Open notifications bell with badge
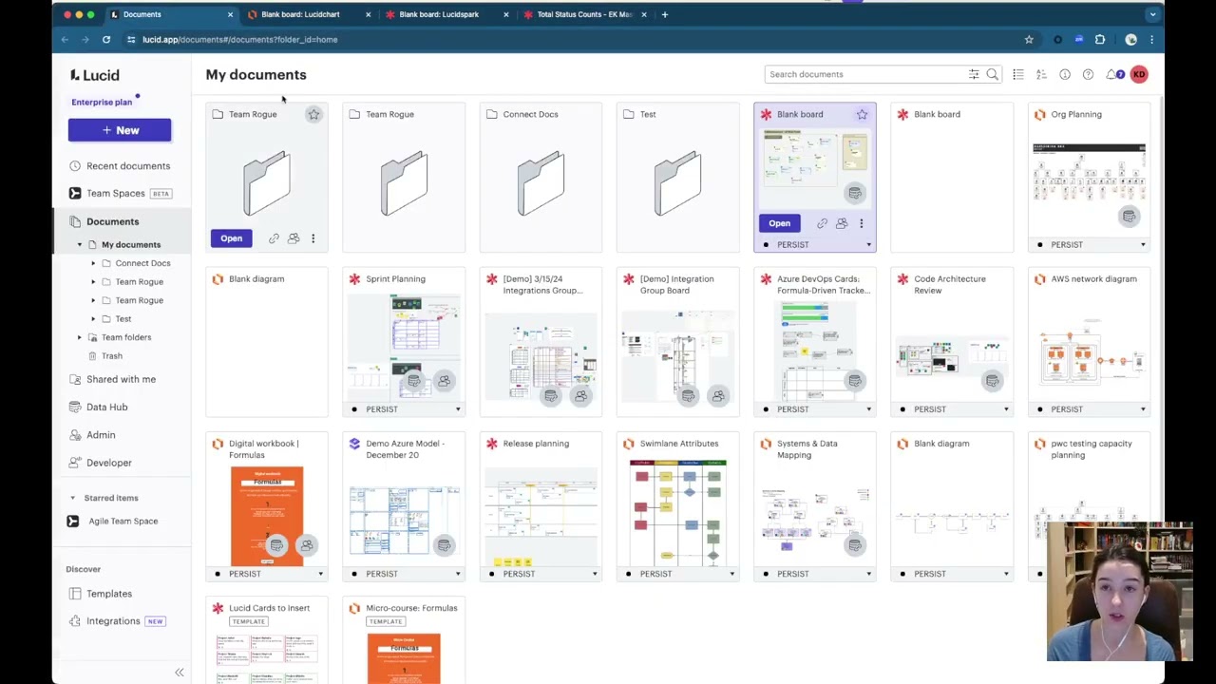This screenshot has width=1216, height=684. point(1113,74)
